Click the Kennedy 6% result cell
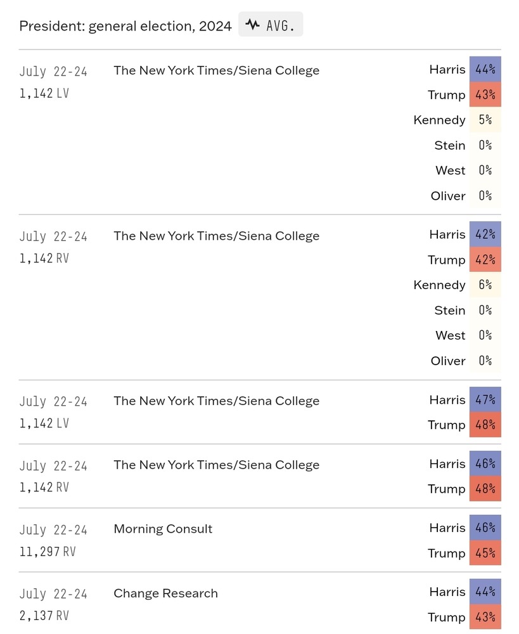This screenshot has height=634, width=519. coord(485,285)
